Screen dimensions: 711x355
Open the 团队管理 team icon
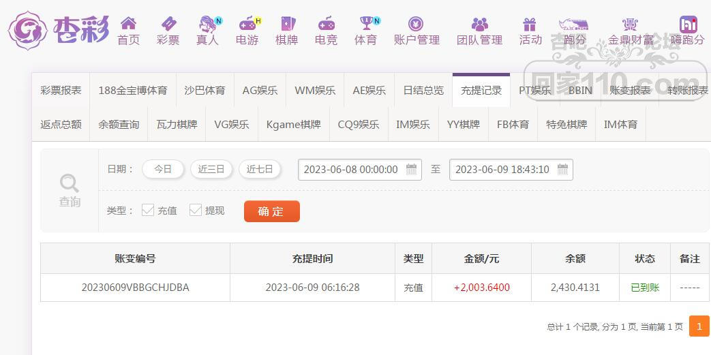click(x=479, y=24)
